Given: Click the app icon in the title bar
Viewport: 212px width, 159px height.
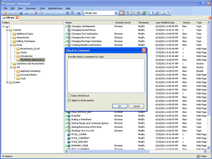Looking at the screenshot, I should [x=3, y=3].
